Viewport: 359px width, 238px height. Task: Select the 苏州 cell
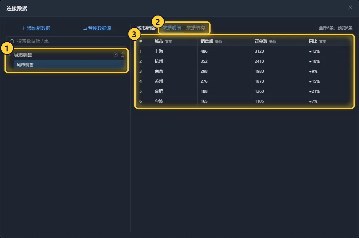pos(175,81)
